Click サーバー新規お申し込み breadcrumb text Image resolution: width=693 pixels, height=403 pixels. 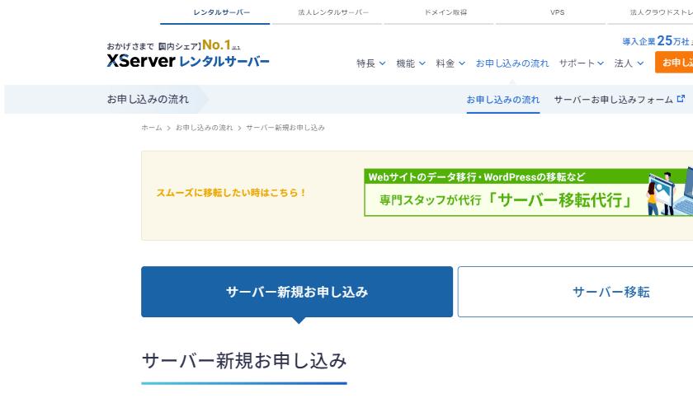tap(285, 128)
